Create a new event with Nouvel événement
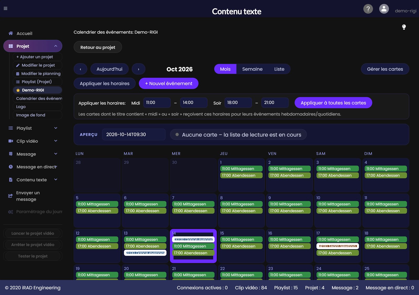 coord(169,83)
